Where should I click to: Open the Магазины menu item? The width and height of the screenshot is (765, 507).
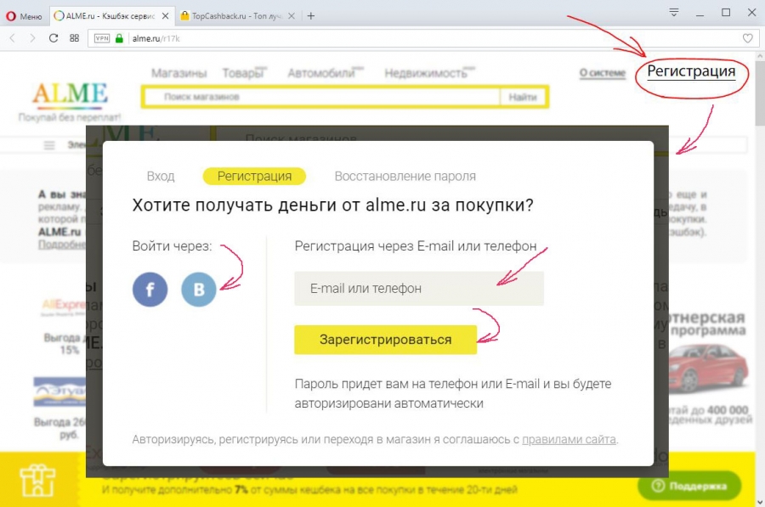pos(179,73)
